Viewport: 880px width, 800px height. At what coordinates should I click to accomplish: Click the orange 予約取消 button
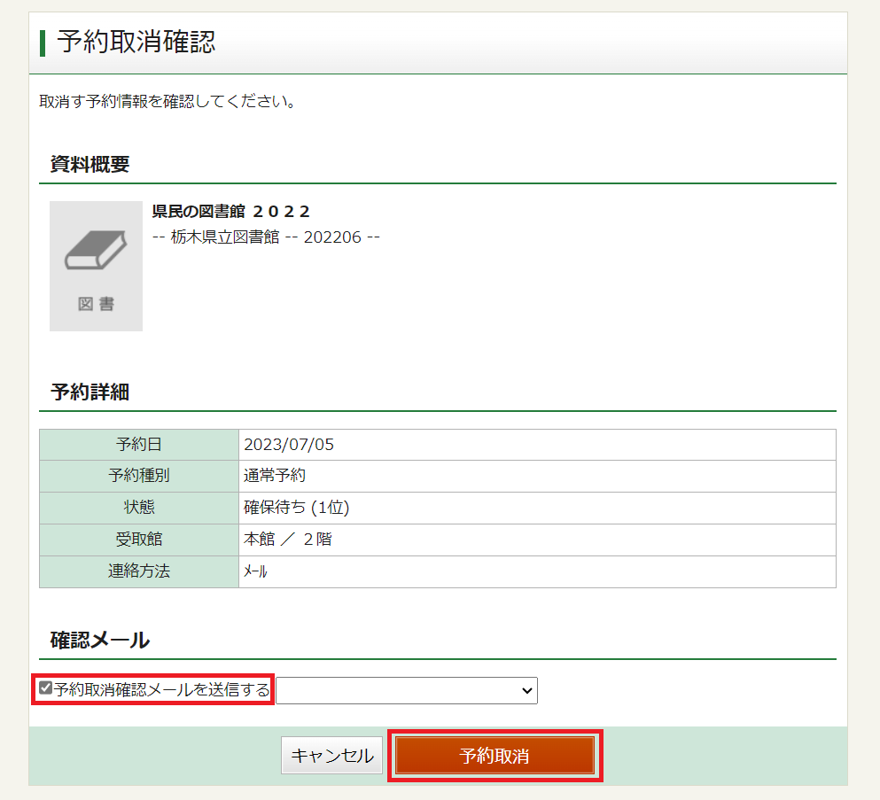click(495, 755)
